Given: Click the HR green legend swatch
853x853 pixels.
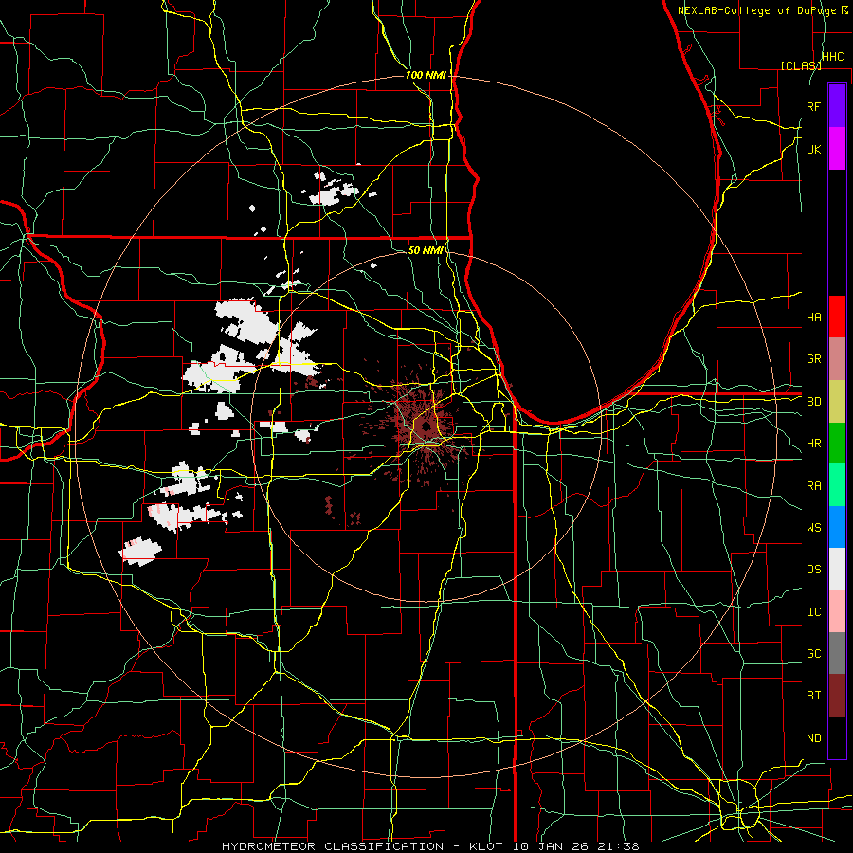Looking at the screenshot, I should coord(837,443).
